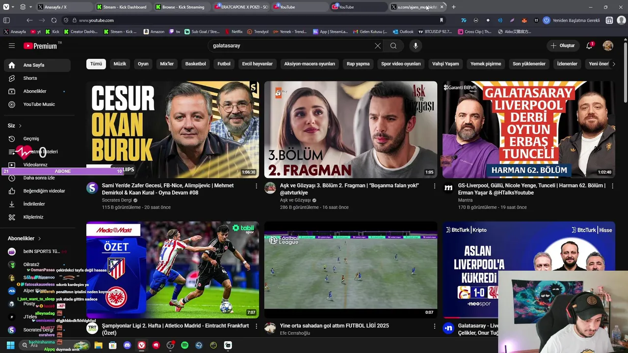Open Discord from taskbar
The image size is (628, 353).
point(128,345)
